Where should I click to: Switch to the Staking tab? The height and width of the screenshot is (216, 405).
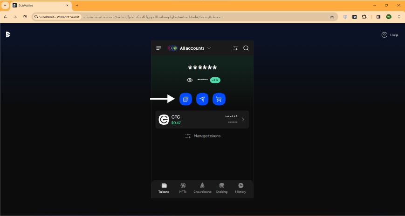222,188
